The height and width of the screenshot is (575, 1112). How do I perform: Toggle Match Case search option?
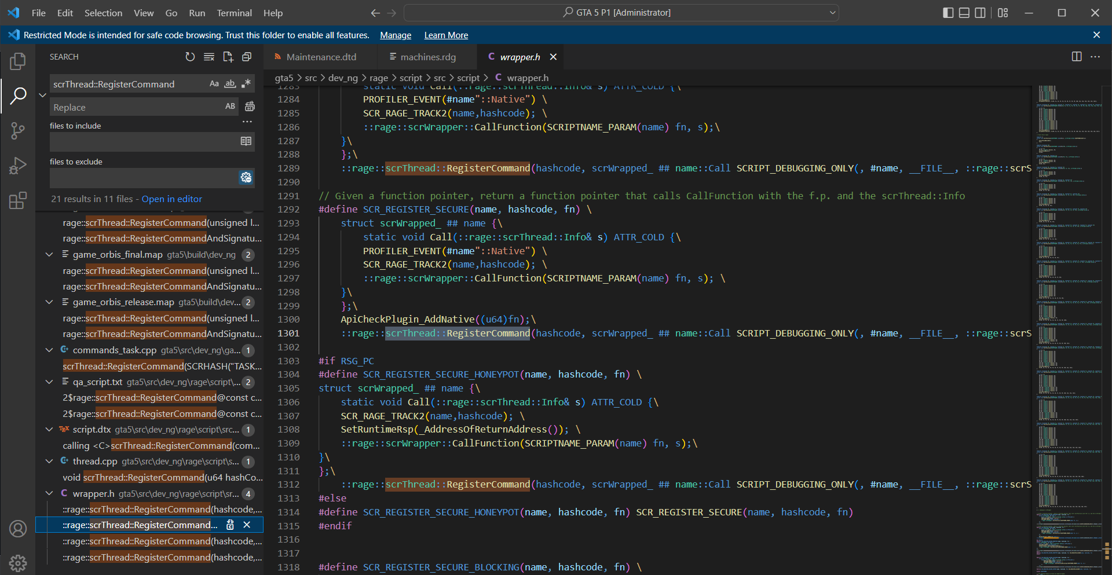click(x=214, y=84)
